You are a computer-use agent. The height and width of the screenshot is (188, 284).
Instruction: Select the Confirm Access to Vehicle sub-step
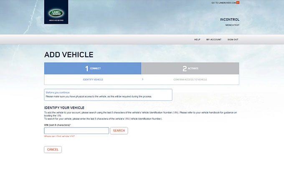(x=190, y=79)
